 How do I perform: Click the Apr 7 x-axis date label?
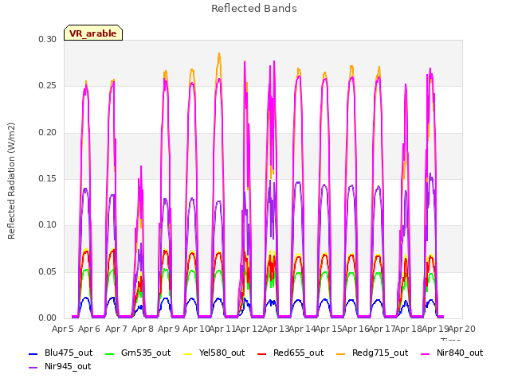pyautogui.click(x=116, y=329)
